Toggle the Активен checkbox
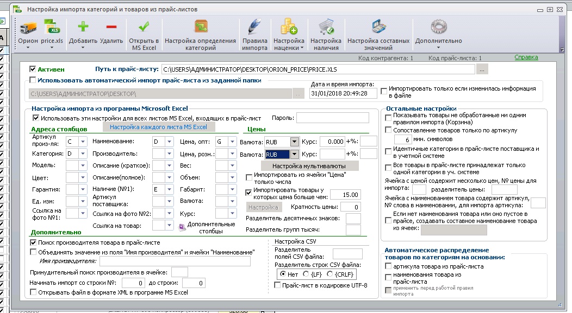The image size is (572, 313). point(33,69)
